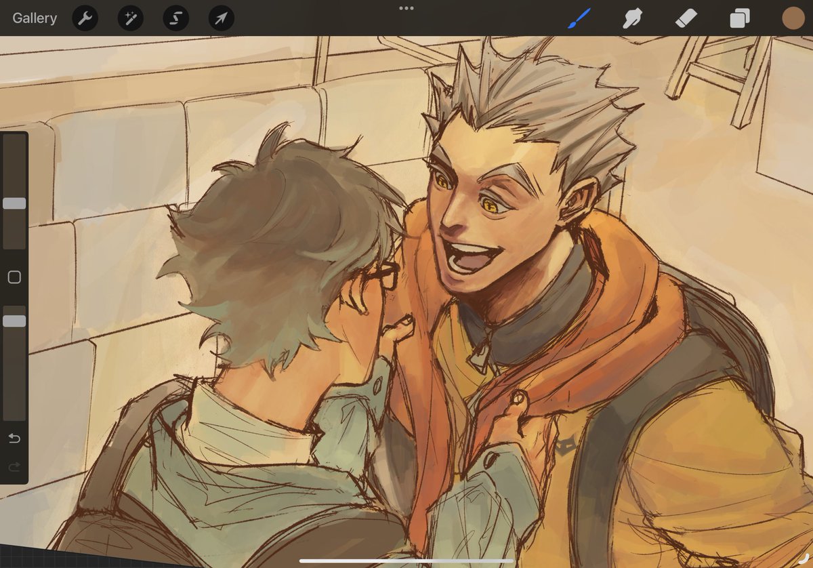
Task: Tap the home indicator bar at bottom
Action: 406,560
